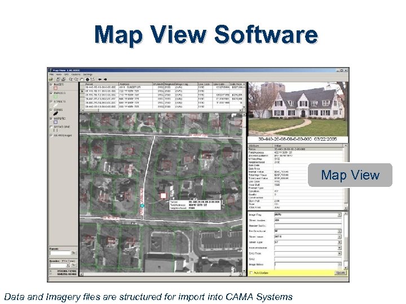Click the second toolbar icon after open folder
The height and width of the screenshot is (304, 406).
point(63,79)
